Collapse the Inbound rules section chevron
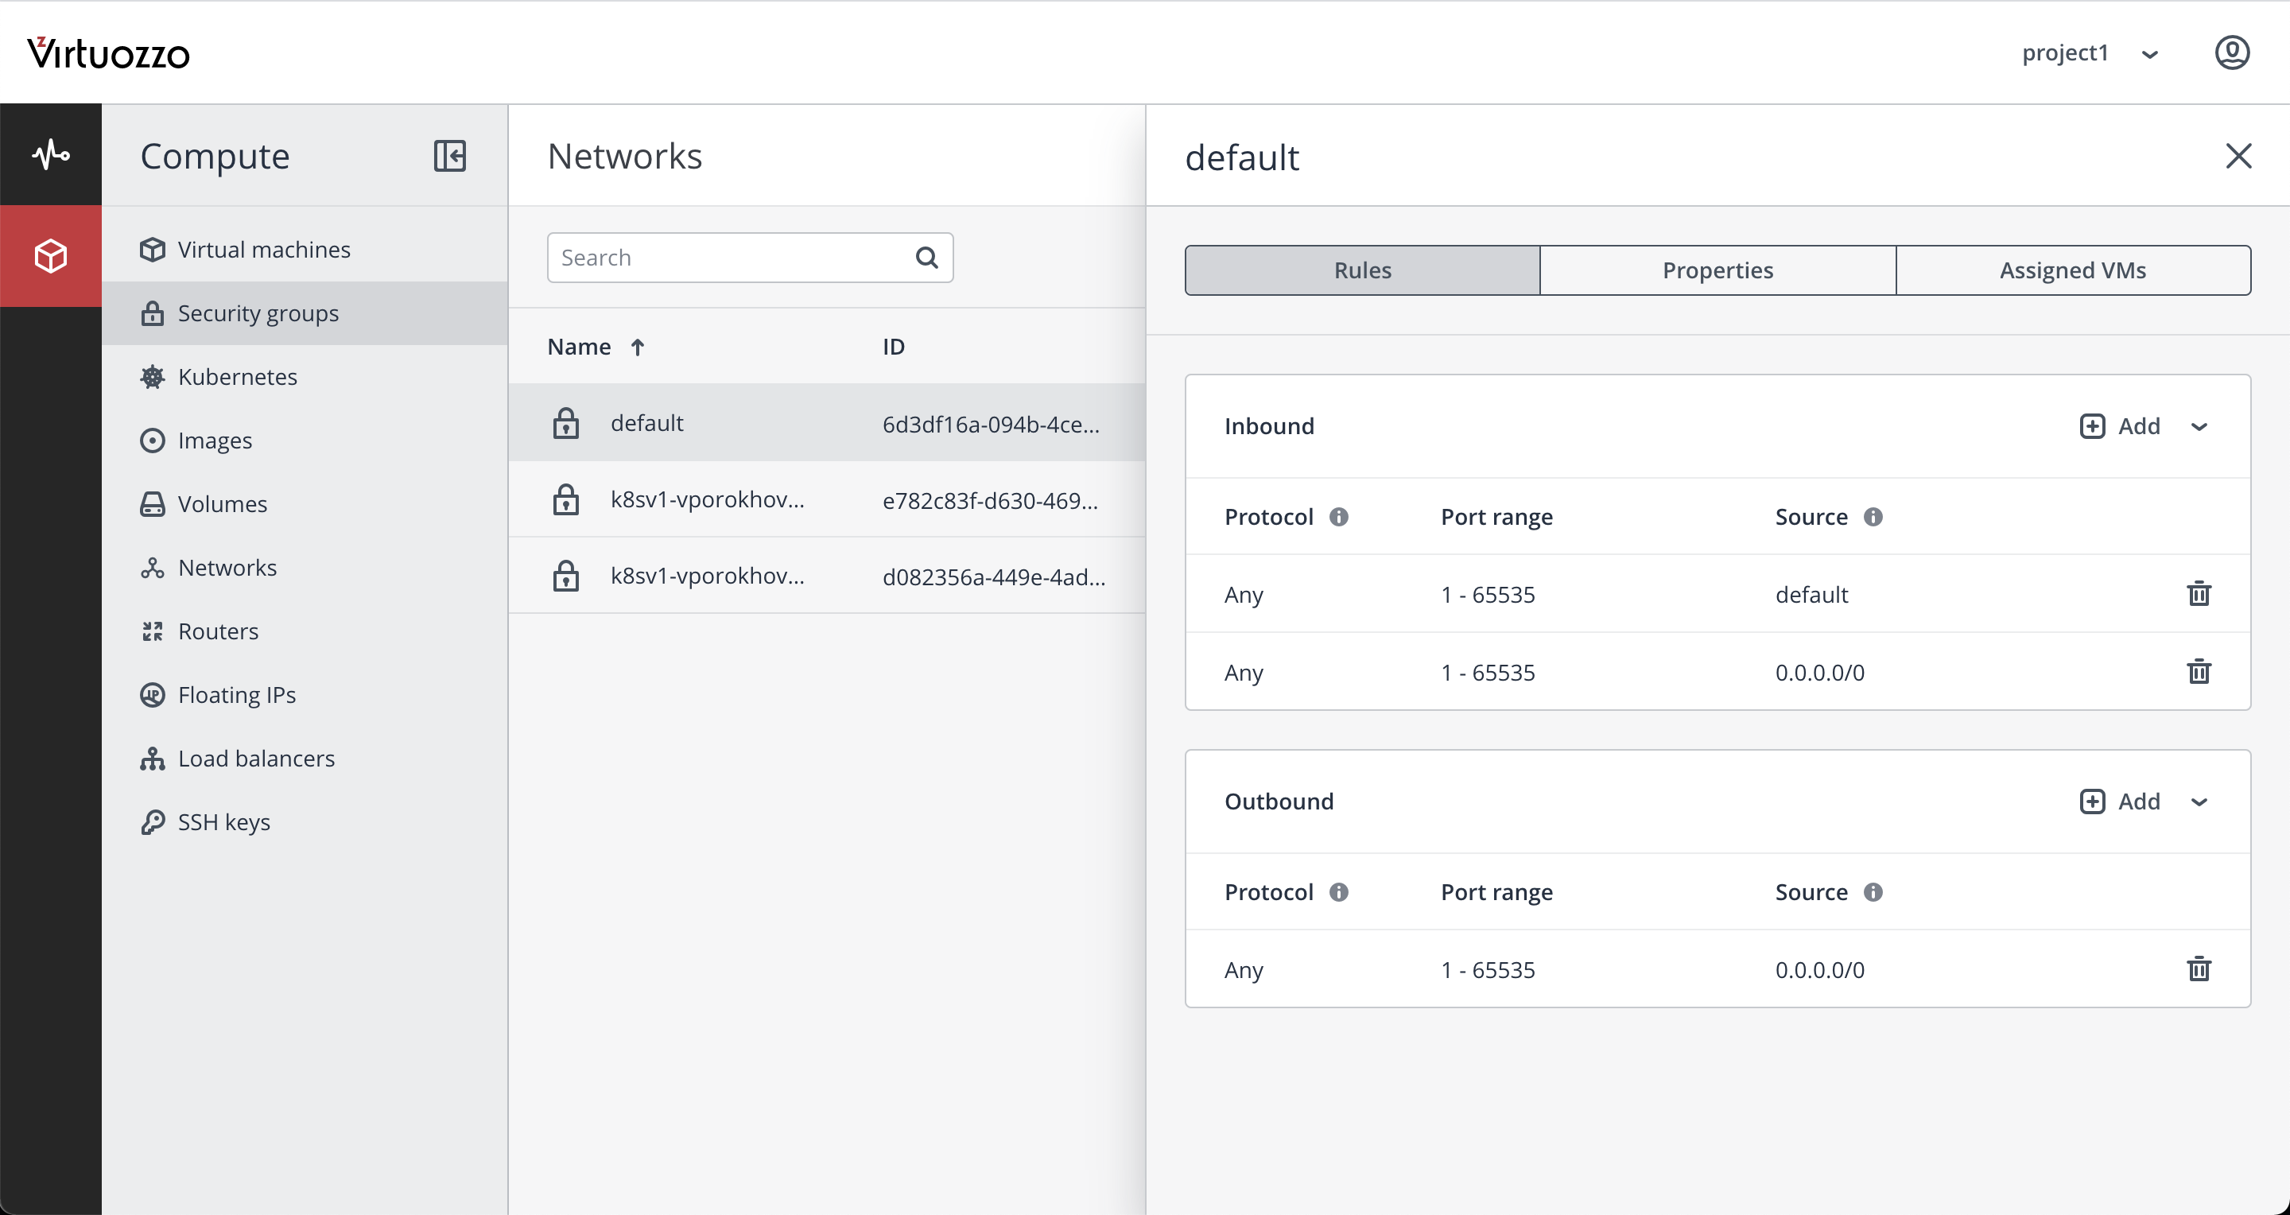This screenshot has height=1215, width=2290. [2199, 427]
